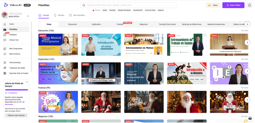Show more Festival templates with arrow
This screenshot has height=123, width=255.
[247, 100]
